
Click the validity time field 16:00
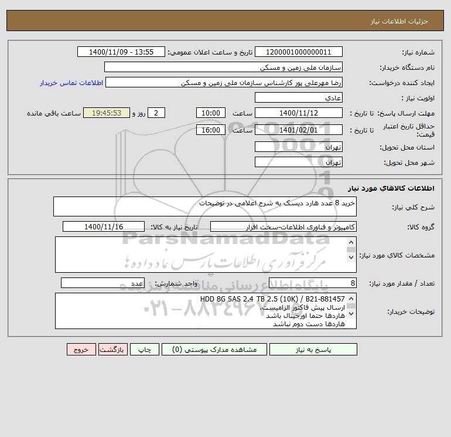pyautogui.click(x=210, y=130)
